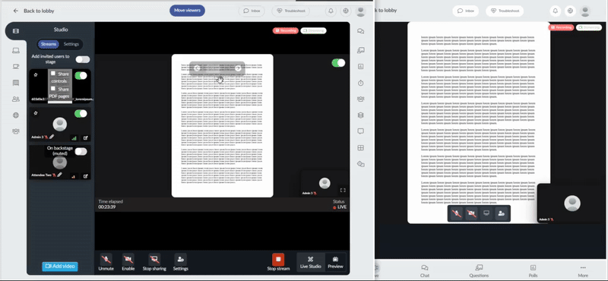Toggle green switch at stage top right
This screenshot has width=608, height=281.
(338, 63)
